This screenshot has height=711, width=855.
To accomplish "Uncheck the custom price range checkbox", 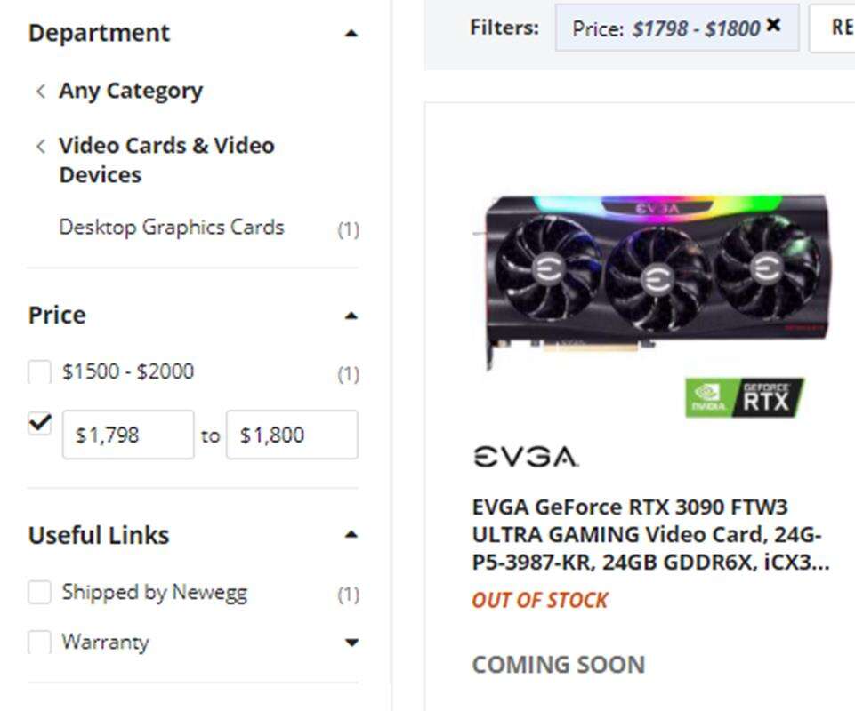I will [40, 423].
